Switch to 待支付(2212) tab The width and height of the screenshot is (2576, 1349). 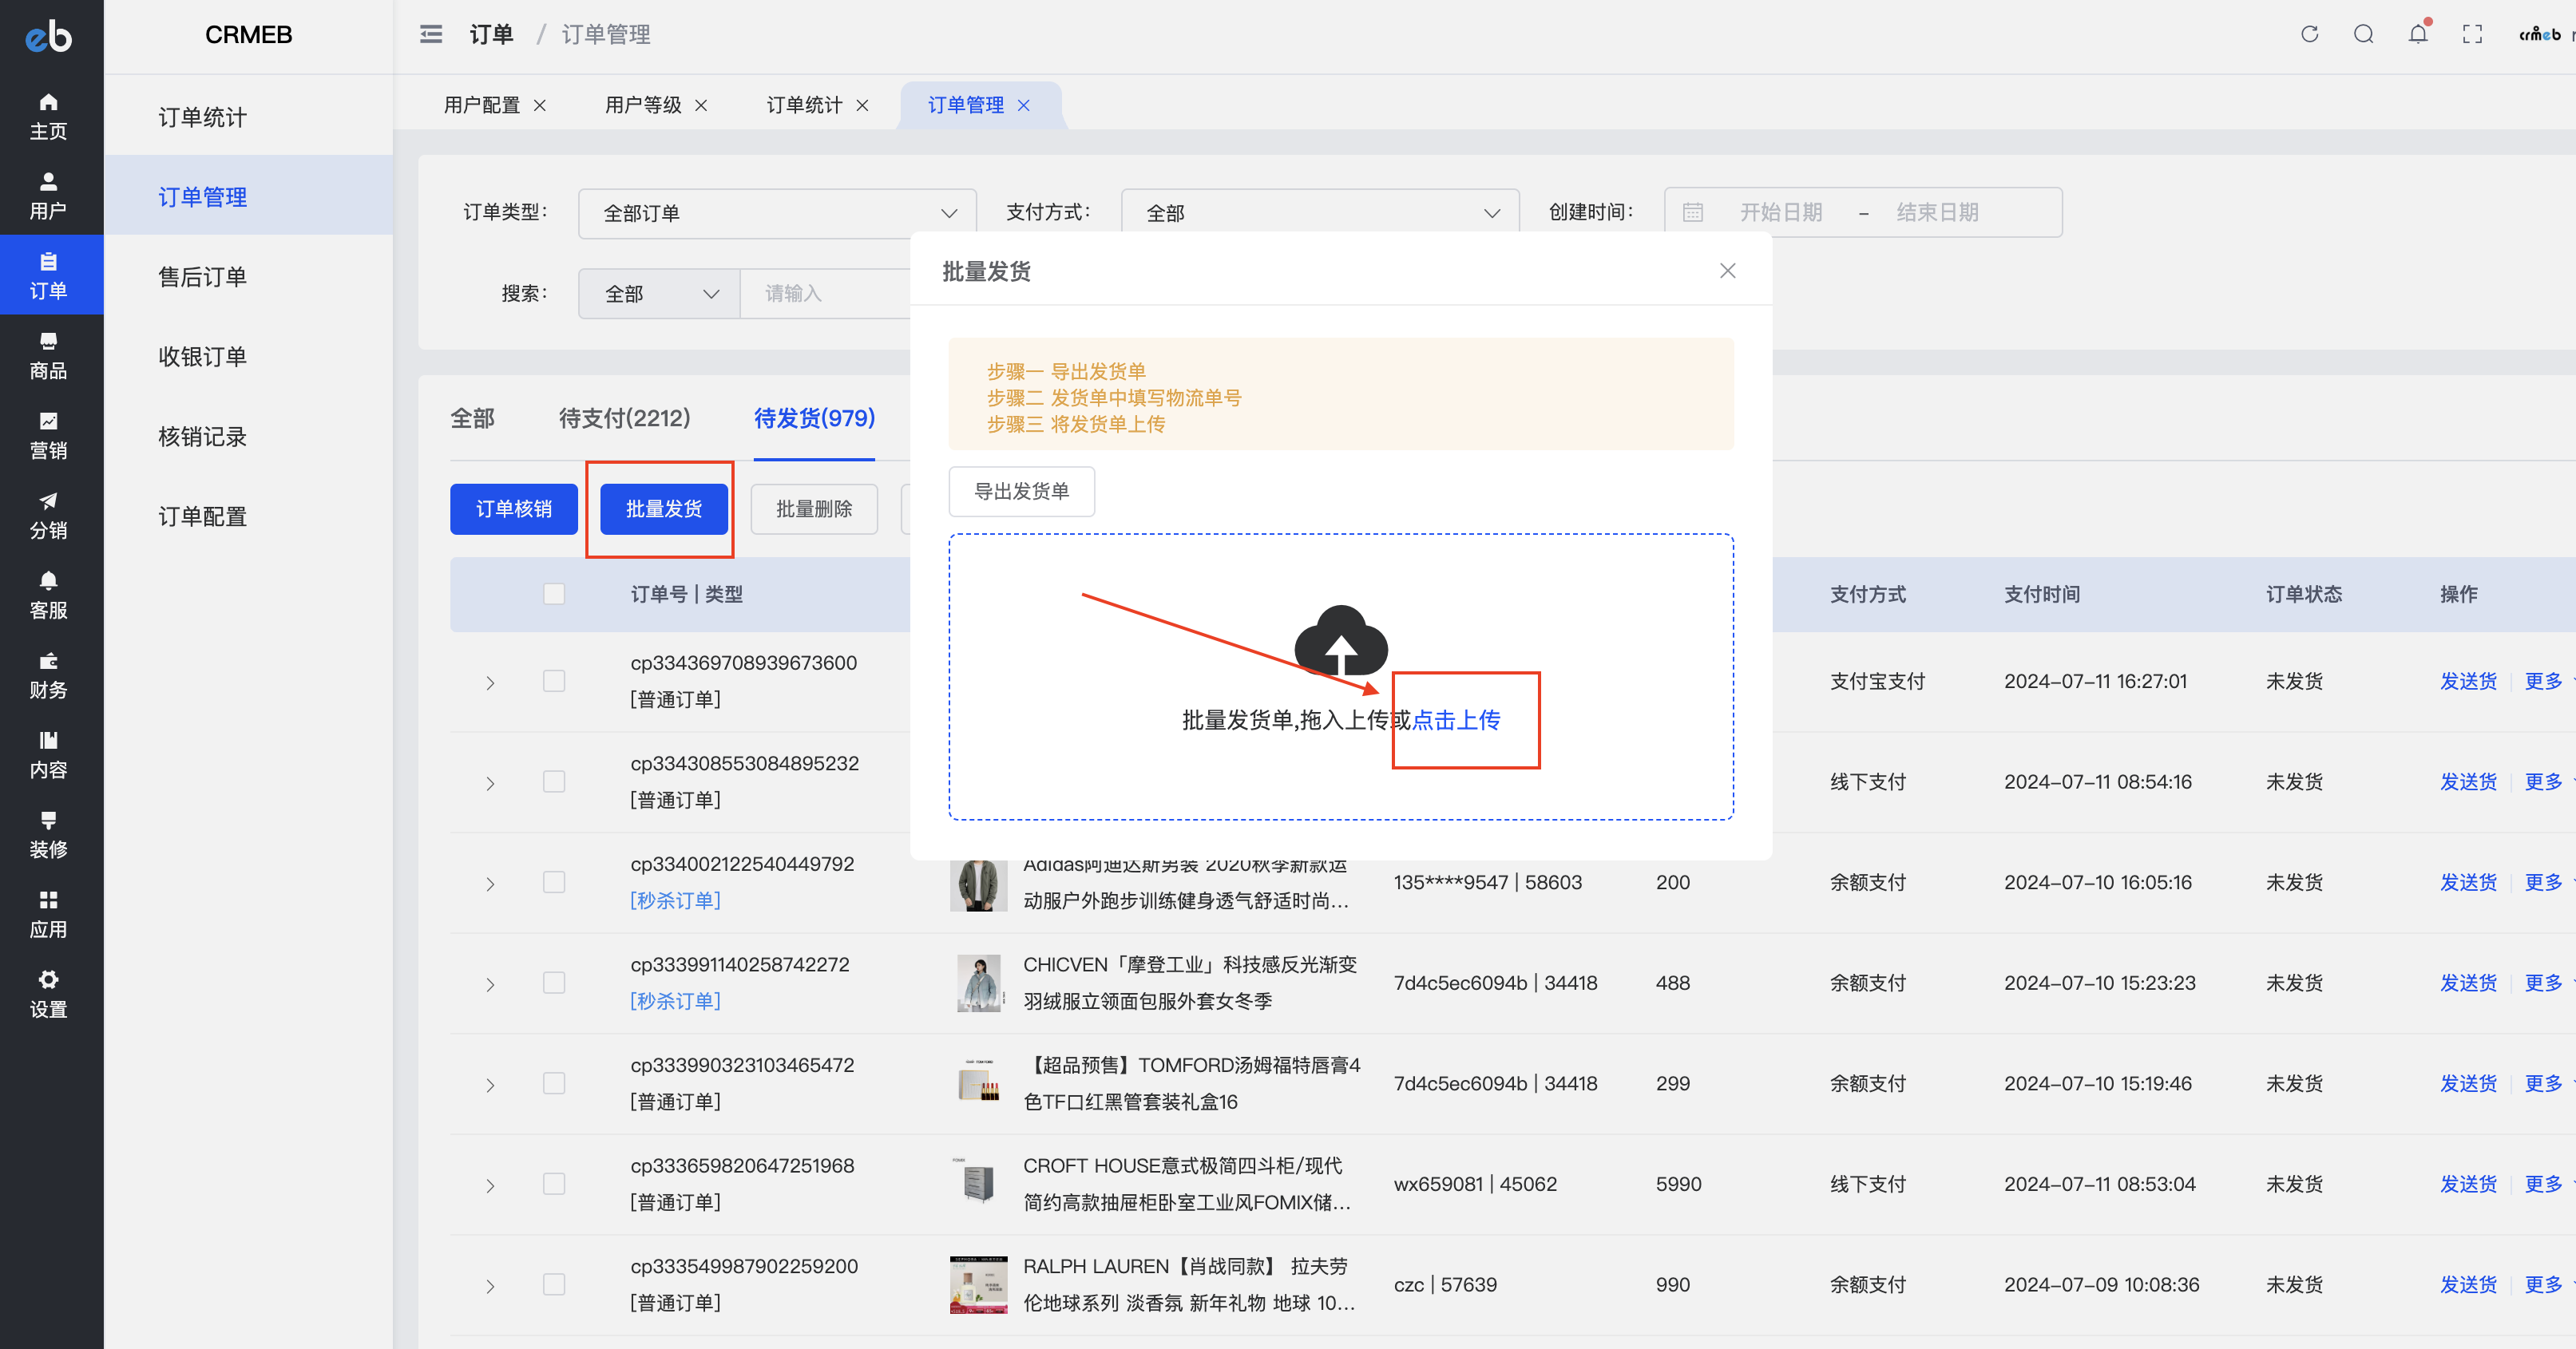[624, 418]
